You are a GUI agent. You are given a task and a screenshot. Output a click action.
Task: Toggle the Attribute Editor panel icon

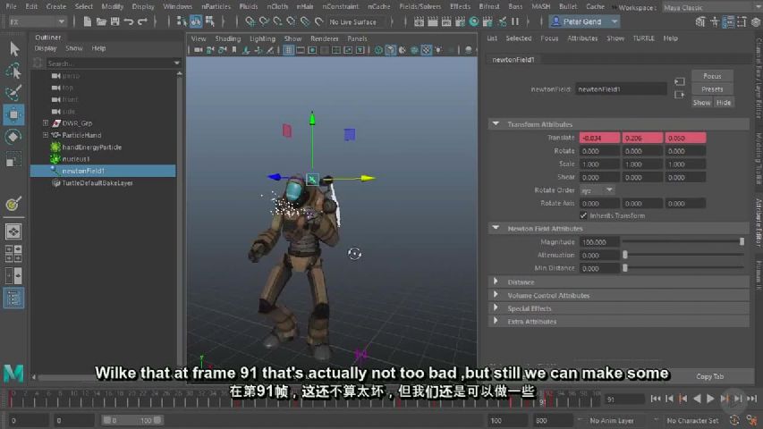point(728,21)
